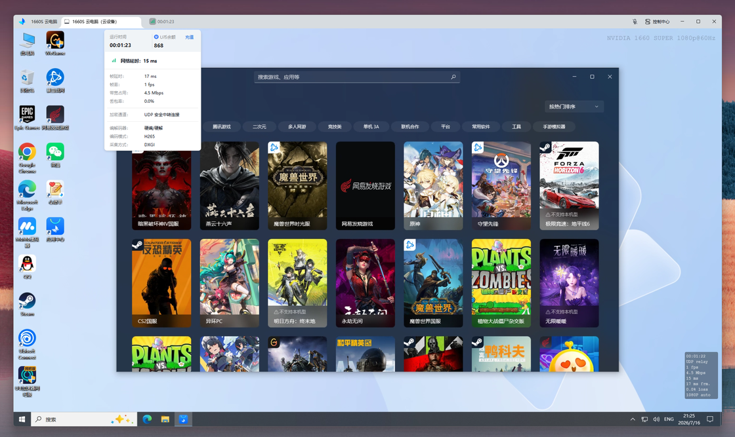
Task: Open the 守望先锋 game card
Action: (501, 186)
